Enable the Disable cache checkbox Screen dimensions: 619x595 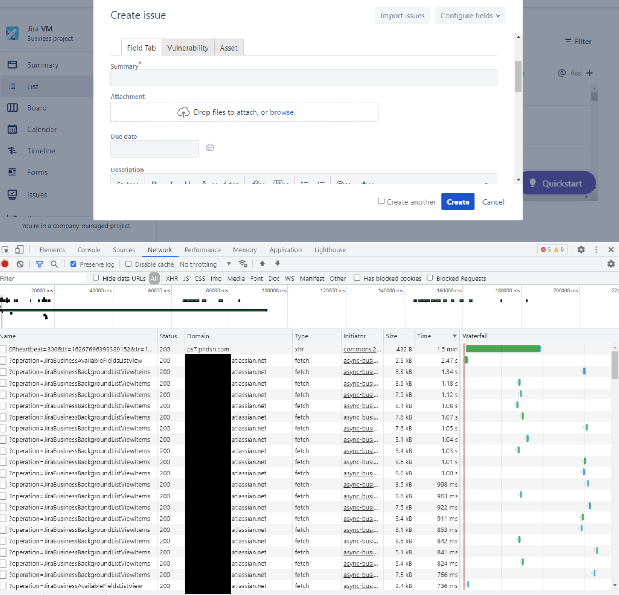tap(129, 264)
